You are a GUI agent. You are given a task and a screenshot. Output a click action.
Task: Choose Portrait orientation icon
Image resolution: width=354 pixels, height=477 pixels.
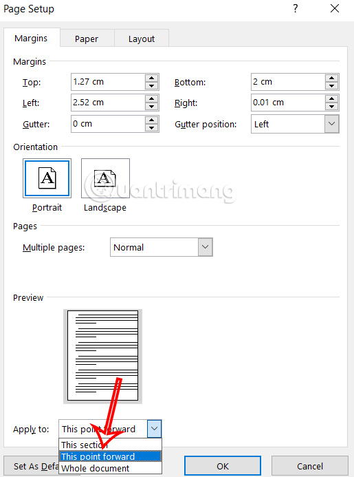point(47,178)
